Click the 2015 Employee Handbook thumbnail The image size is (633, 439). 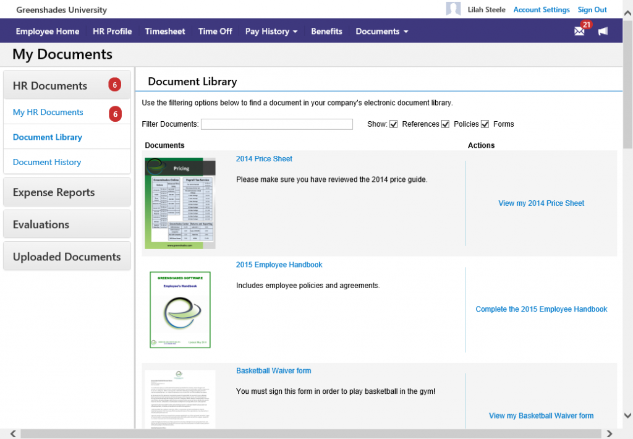click(180, 309)
